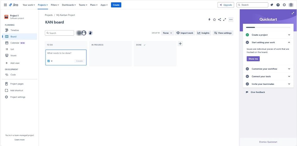Click the Upgrade button

point(226,5)
